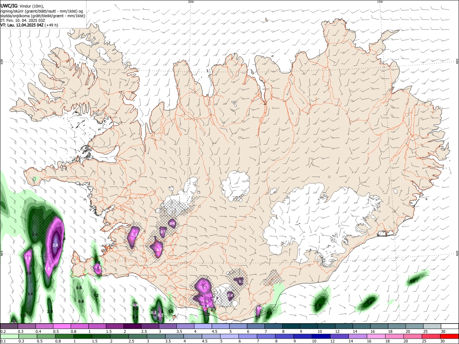Click the 1.4 snowfall value on the south coast
The image size is (459, 344).
[x=205, y=301]
